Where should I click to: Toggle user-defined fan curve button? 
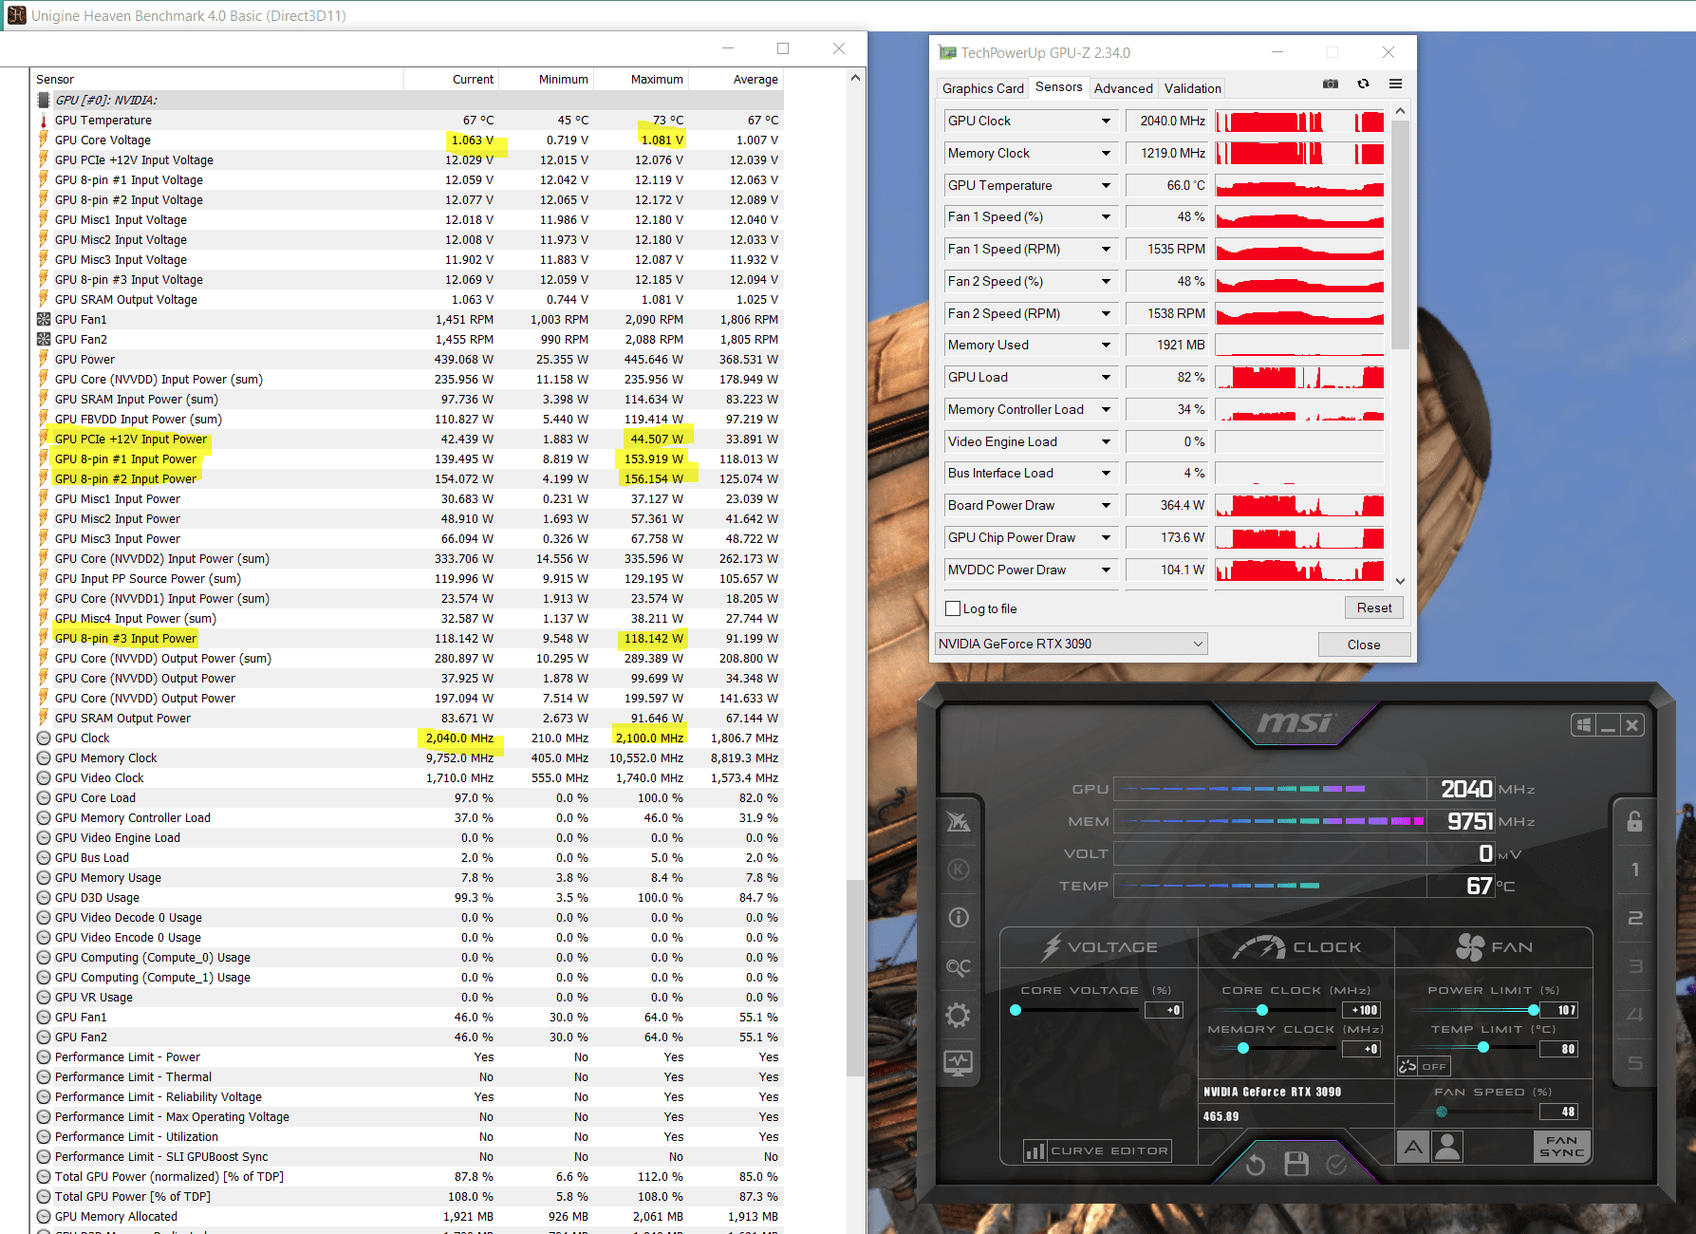pyautogui.click(x=1447, y=1147)
